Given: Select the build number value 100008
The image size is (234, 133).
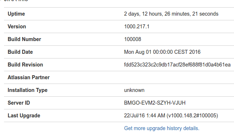Looking at the screenshot, I should [x=132, y=39].
